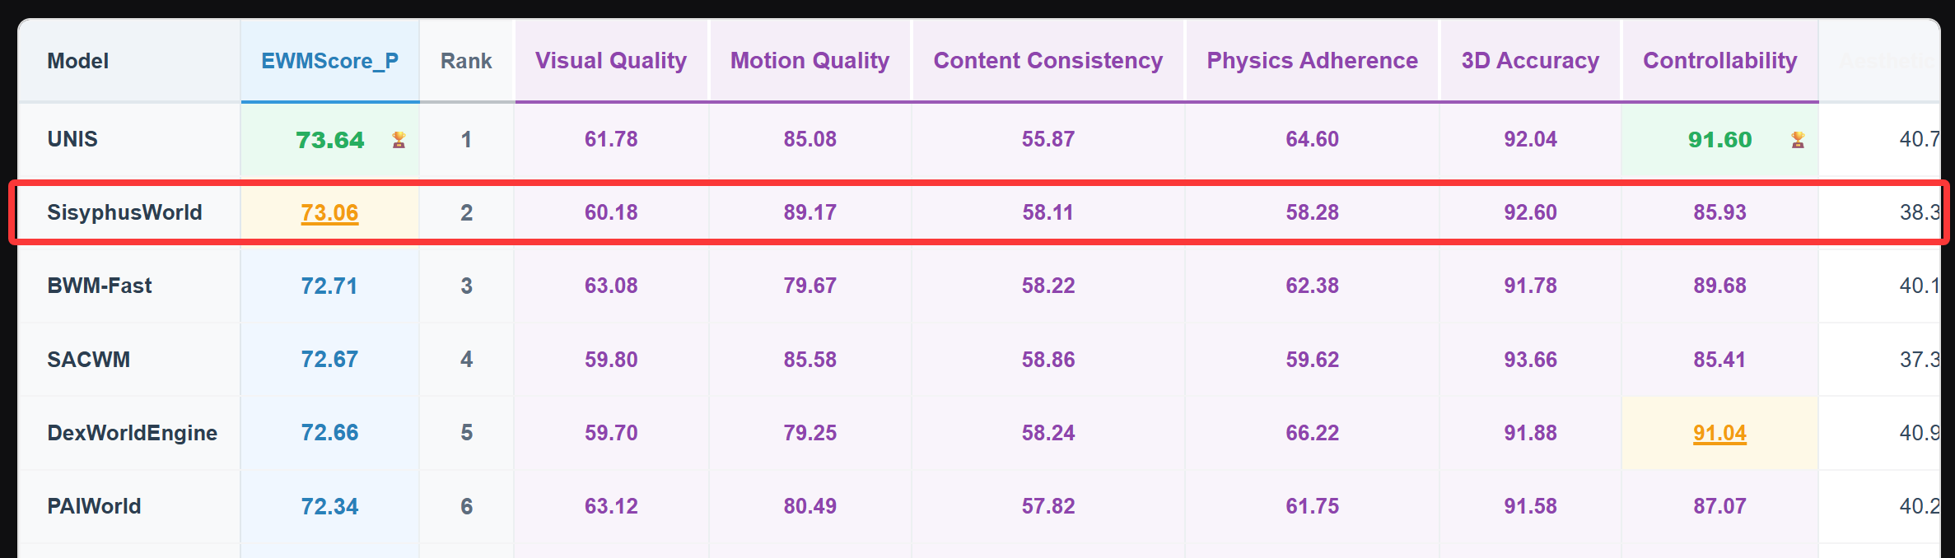Sort by the 3D Accuracy column
1955x558 pixels.
1530,61
